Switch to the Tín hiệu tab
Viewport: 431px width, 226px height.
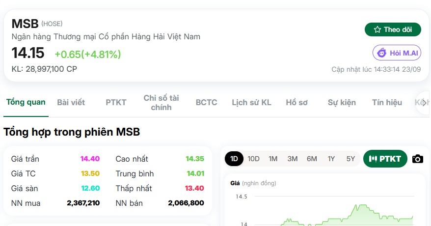(387, 102)
